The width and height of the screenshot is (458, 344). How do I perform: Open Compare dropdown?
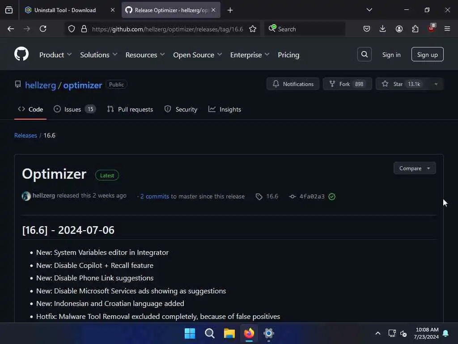click(415, 168)
